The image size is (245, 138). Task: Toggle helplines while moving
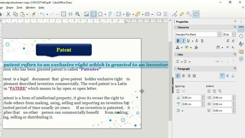coord(70,14)
